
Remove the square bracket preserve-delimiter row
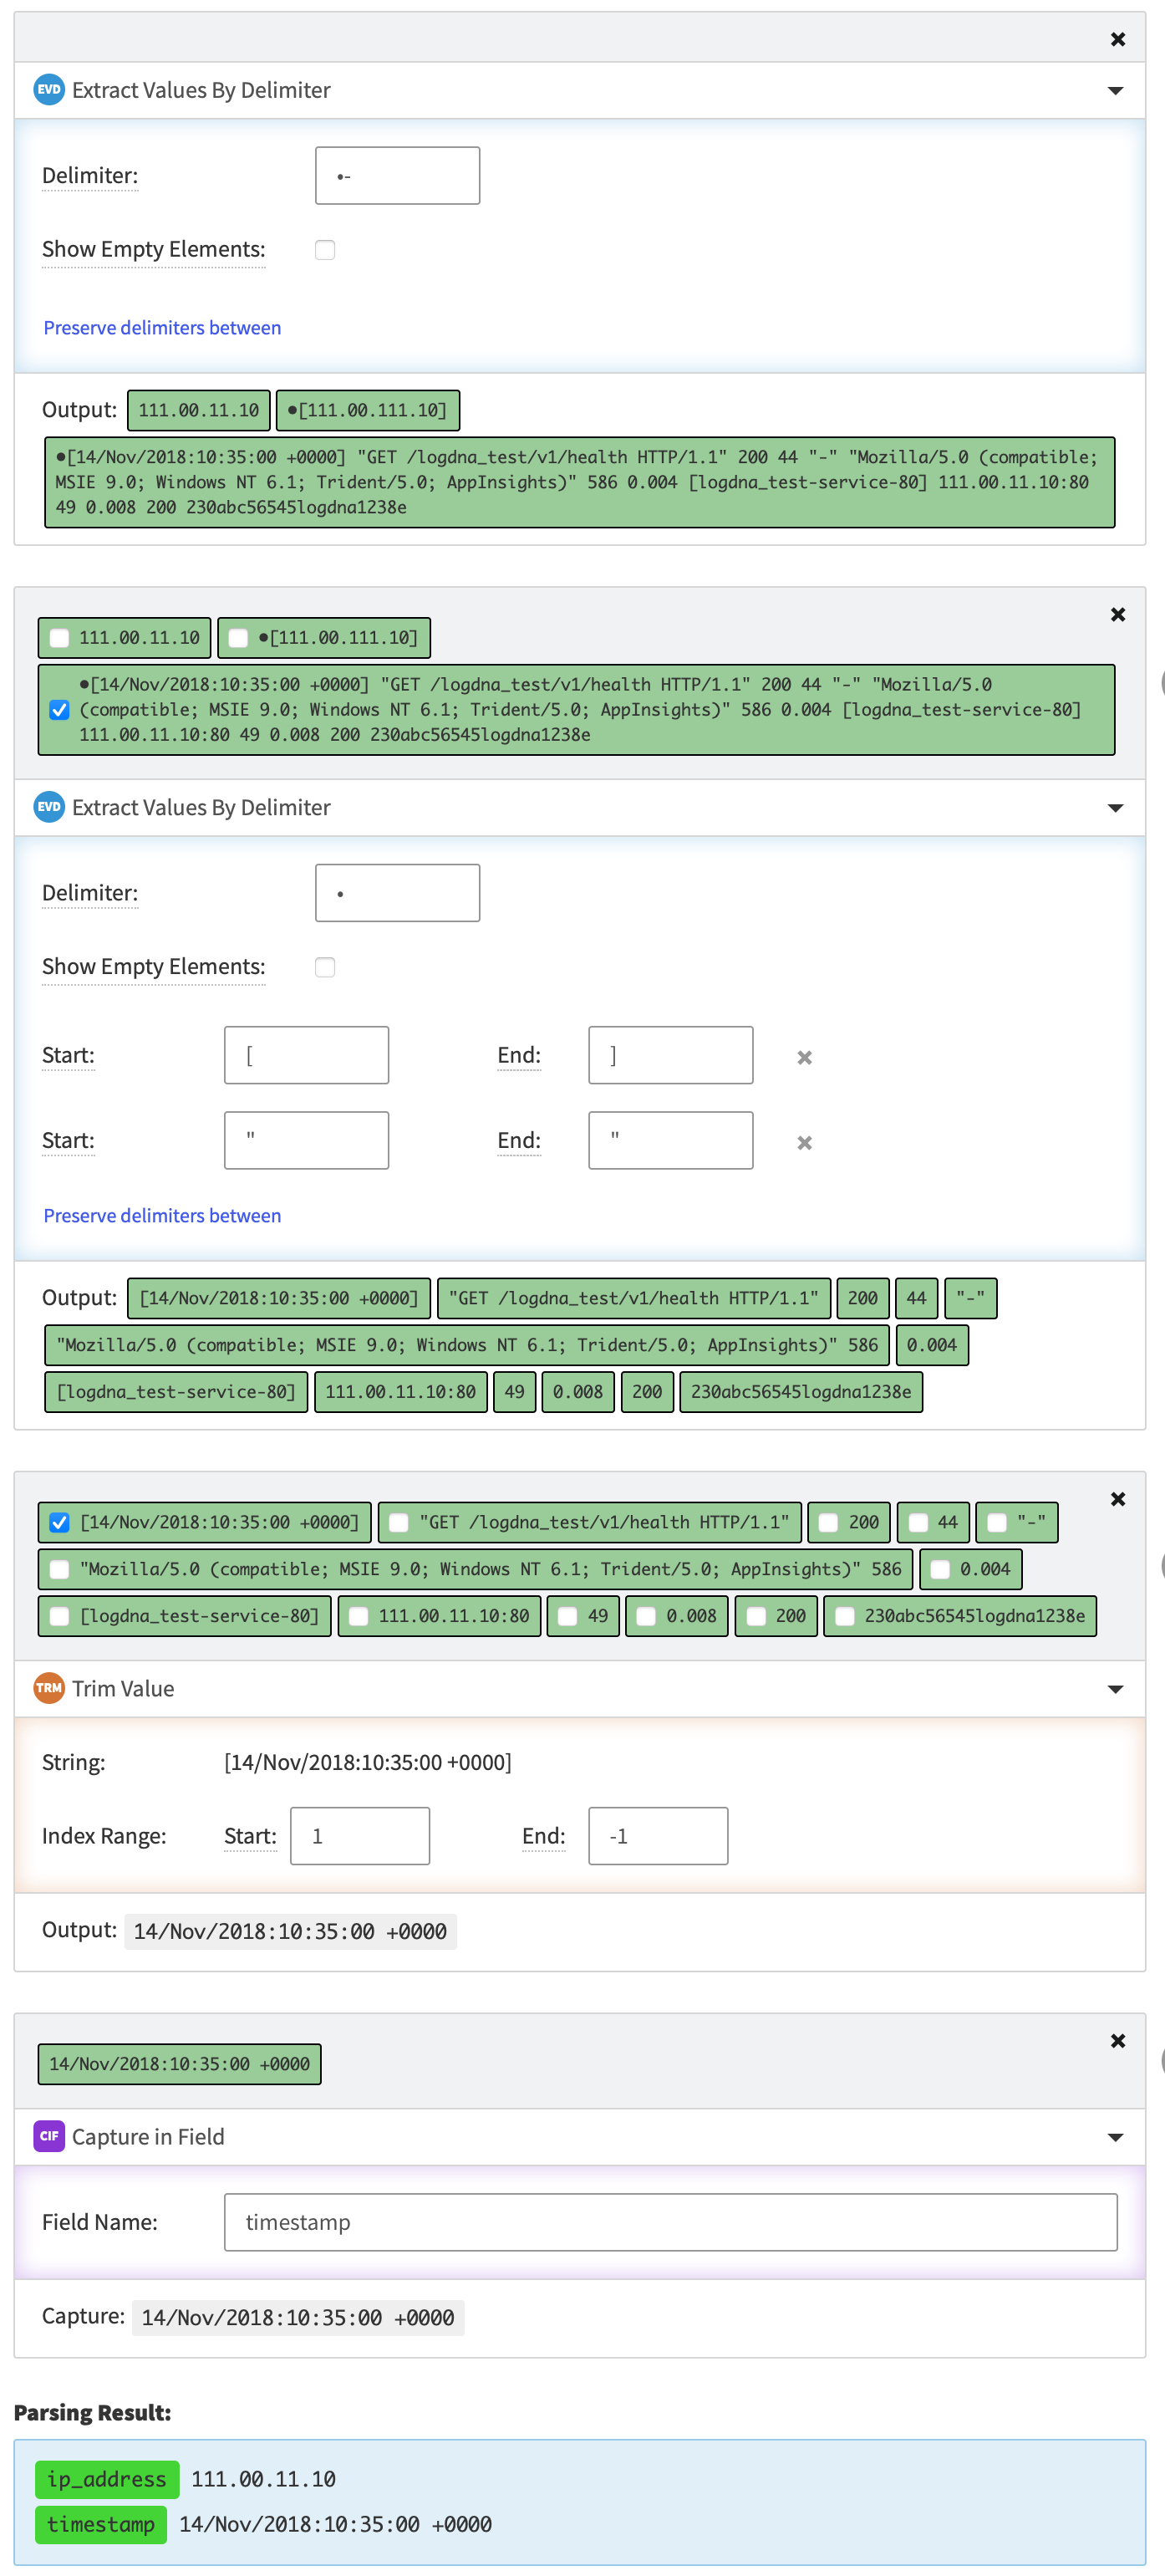[804, 1057]
